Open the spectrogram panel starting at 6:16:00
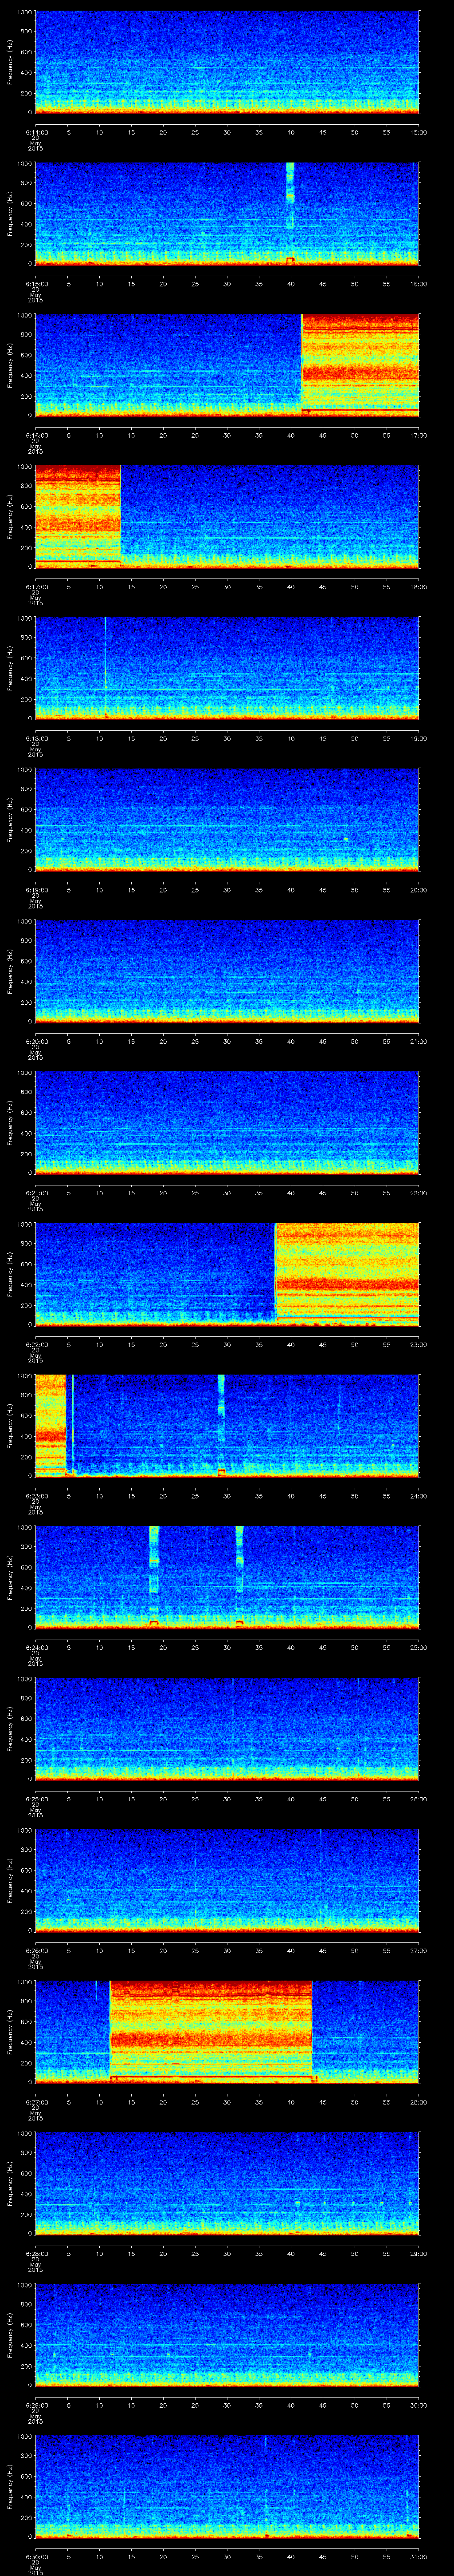 coord(227,365)
